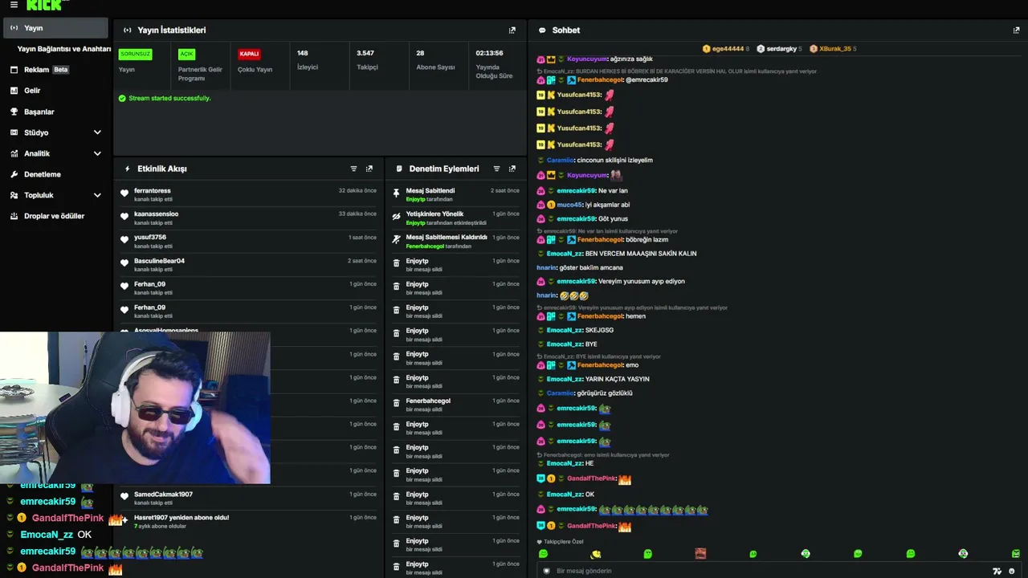This screenshot has width=1028, height=578.
Task: Click the Mesaj Sabitlendi moderation entry
Action: pos(455,193)
